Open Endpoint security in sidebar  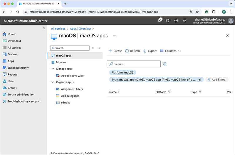(18, 68)
